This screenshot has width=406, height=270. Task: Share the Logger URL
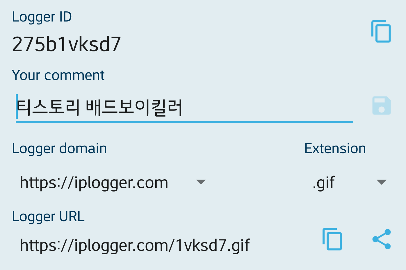[x=382, y=239]
